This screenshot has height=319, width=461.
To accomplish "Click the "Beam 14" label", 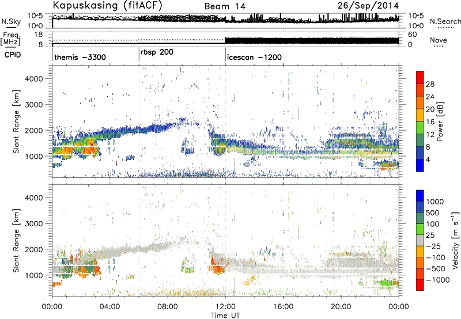I will tap(225, 6).
